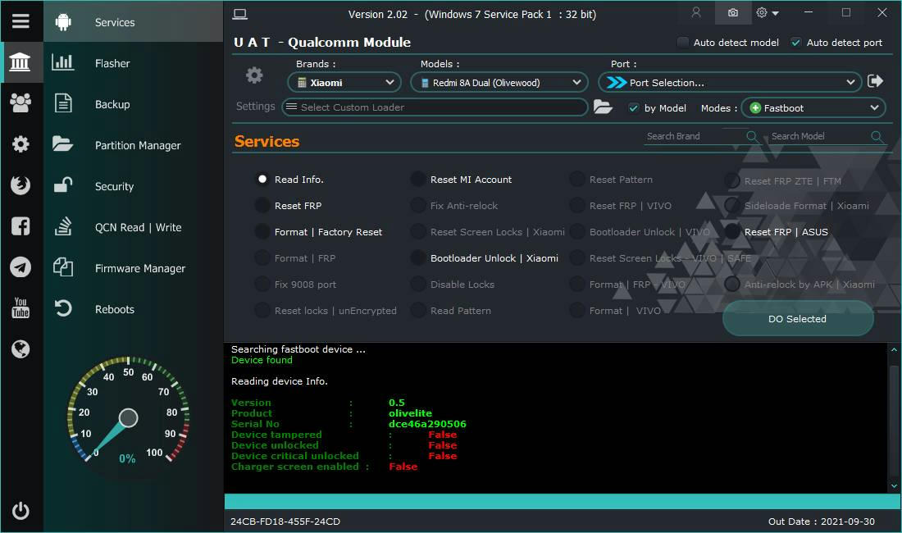902x533 pixels.
Task: Click the Search Model magnifier icon
Action: (x=877, y=136)
